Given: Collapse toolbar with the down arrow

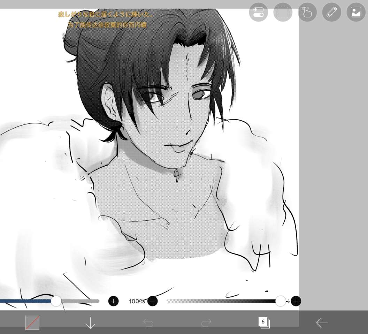Looking at the screenshot, I should [90, 323].
